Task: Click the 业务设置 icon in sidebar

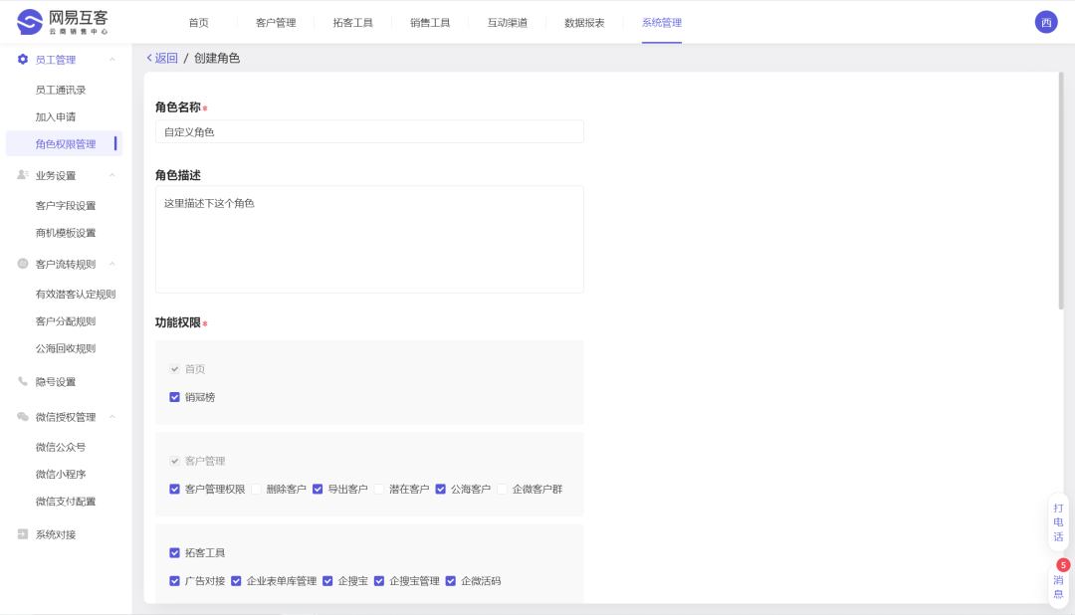Action: click(x=22, y=174)
